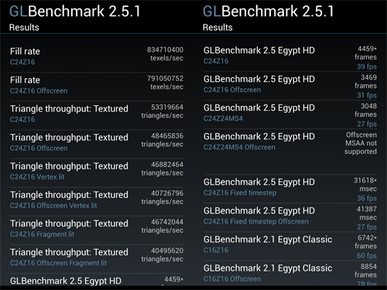Open Egypt Classic C16Z16 Offscreen result
The image size is (387, 290).
pos(290,273)
